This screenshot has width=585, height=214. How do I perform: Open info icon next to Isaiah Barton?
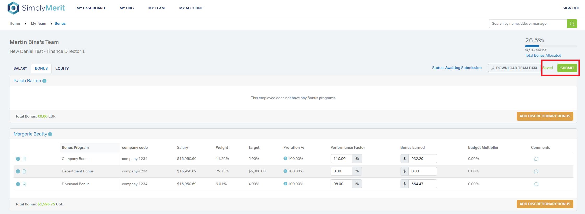click(x=44, y=81)
